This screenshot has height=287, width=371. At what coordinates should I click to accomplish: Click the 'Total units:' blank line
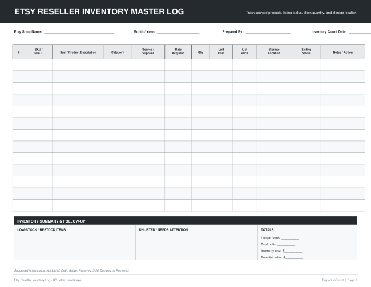click(x=287, y=245)
